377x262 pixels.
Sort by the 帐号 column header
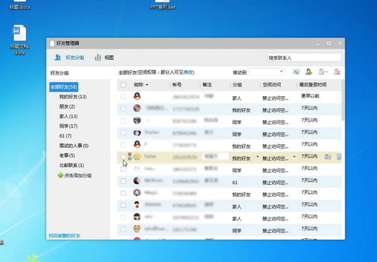coord(177,85)
